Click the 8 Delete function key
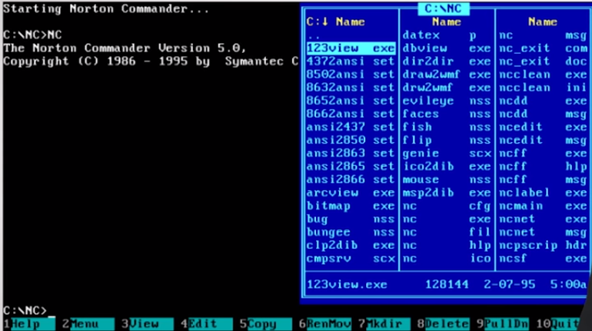The image size is (592, 331). click(x=444, y=324)
